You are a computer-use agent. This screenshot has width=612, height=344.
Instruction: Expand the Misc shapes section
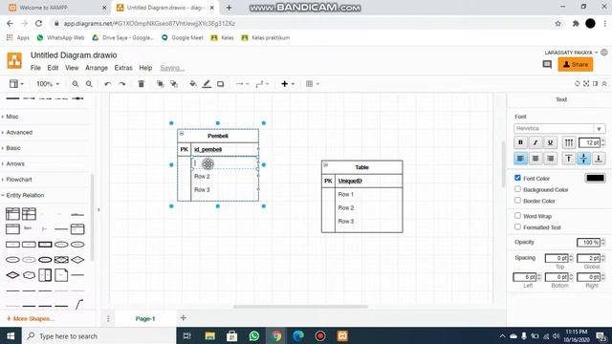[11, 117]
